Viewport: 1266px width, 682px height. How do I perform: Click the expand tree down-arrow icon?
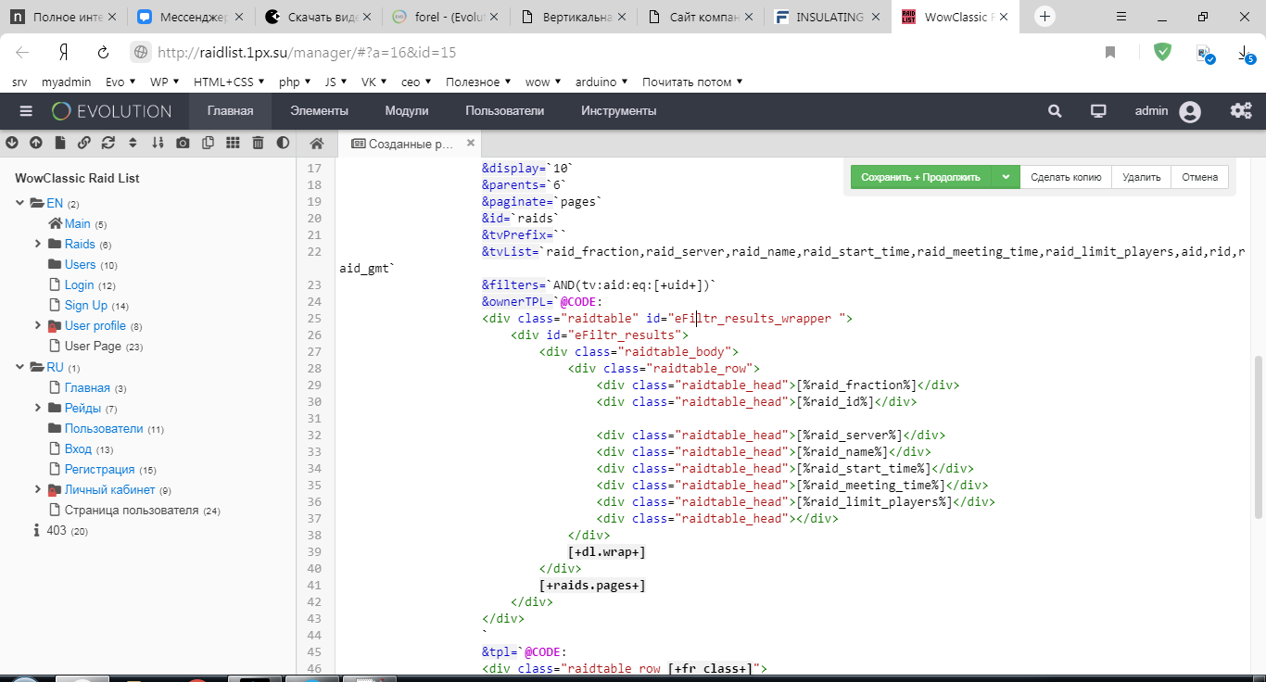12,143
